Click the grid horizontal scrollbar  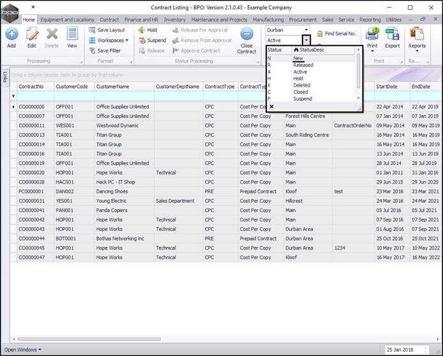pos(89,339)
